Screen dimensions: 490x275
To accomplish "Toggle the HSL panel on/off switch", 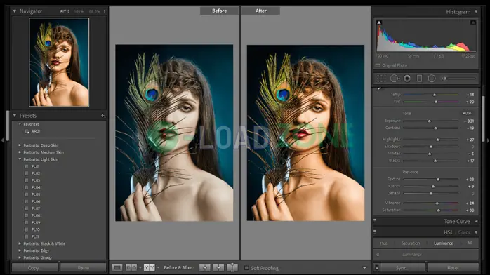I will click(375, 232).
